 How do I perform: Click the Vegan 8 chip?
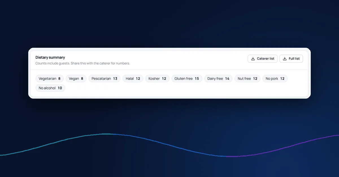(76, 79)
